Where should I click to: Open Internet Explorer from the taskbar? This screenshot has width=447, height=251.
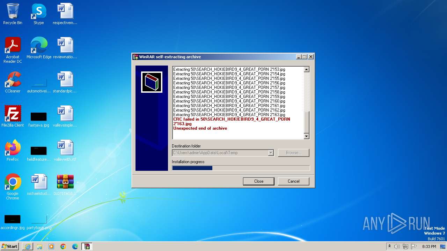point(28,246)
